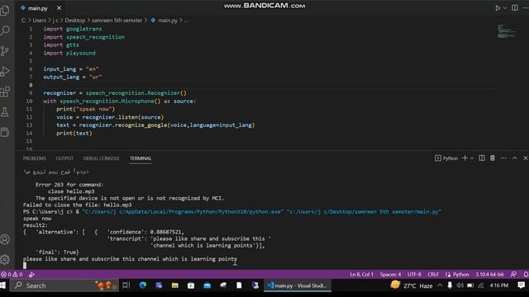Screen dimensions: 529x297
Task: Open the 27°C Haze weather widget
Action: pyautogui.click(x=412, y=285)
